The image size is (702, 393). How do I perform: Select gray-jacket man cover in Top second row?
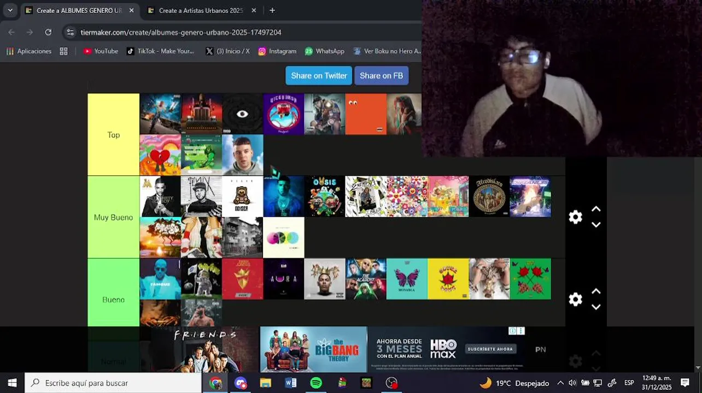(x=242, y=155)
